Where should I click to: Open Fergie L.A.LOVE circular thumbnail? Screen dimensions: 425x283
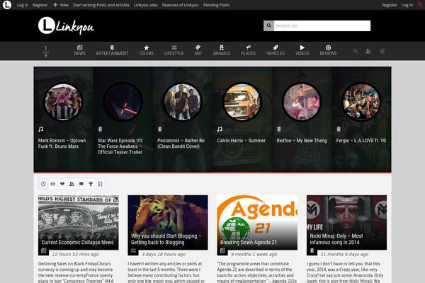[x=361, y=102]
